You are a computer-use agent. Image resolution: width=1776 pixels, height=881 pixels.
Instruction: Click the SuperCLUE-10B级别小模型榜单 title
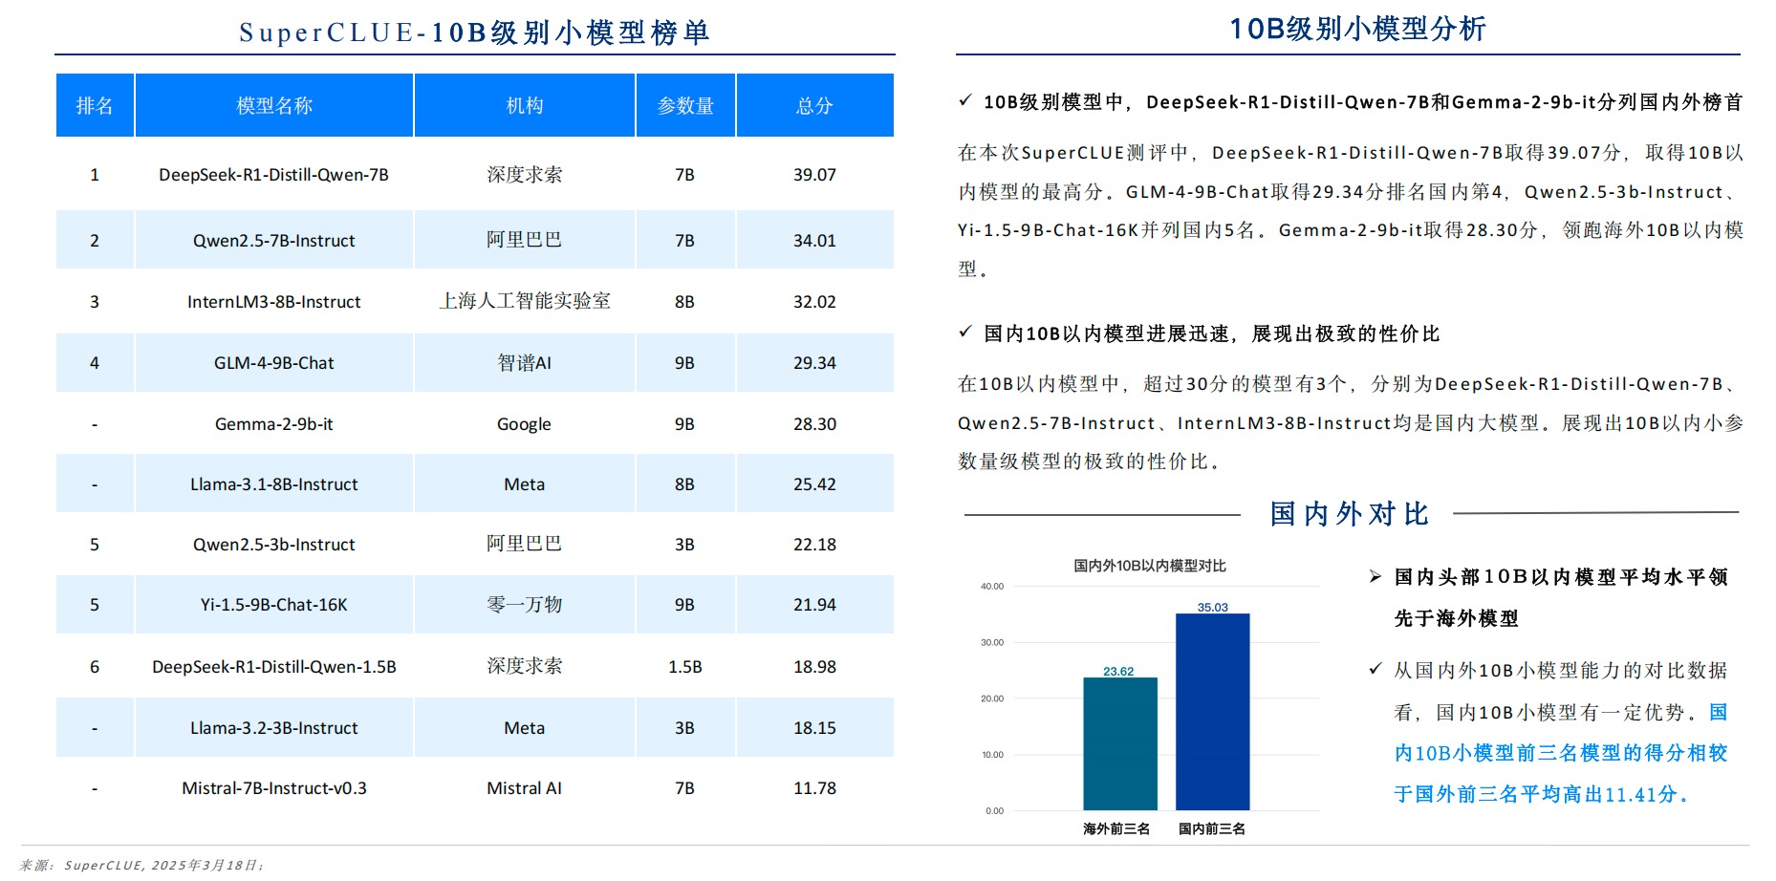[x=474, y=32]
